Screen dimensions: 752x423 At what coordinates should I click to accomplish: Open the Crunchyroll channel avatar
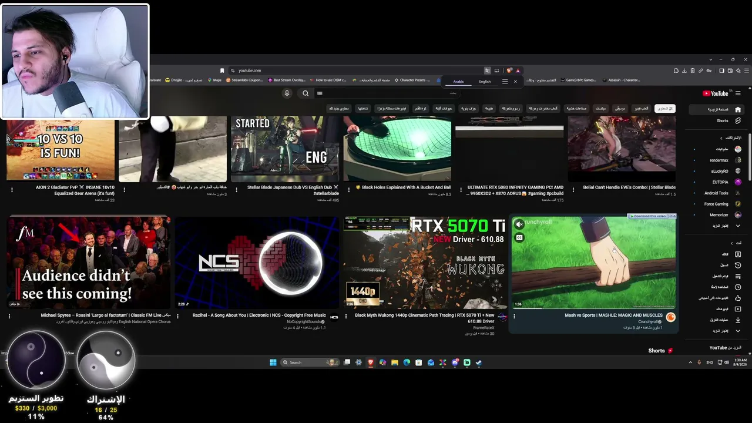click(670, 317)
